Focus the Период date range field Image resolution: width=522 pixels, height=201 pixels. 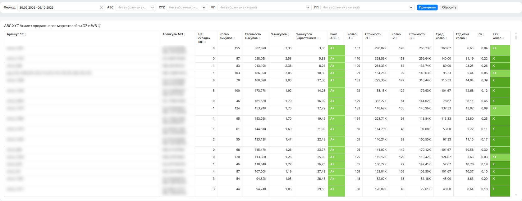(x=61, y=7)
